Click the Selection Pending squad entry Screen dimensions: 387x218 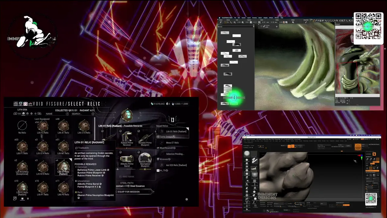(172, 154)
